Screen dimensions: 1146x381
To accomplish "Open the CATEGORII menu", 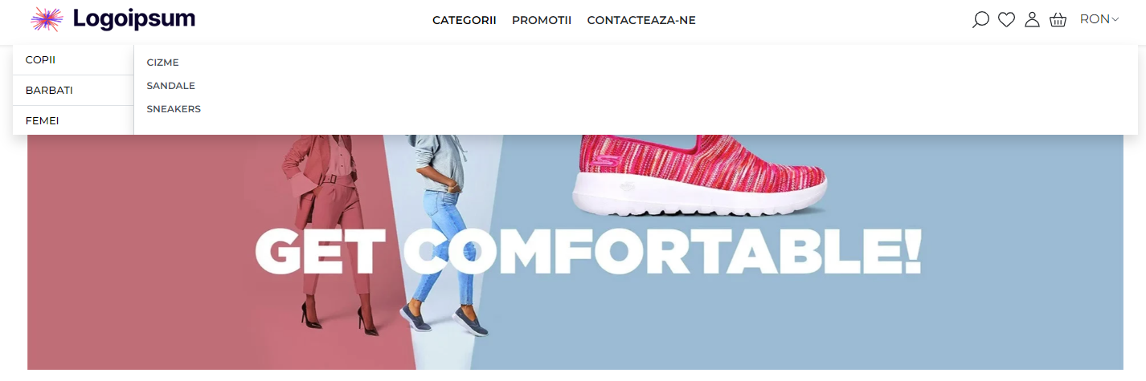I will click(x=465, y=20).
